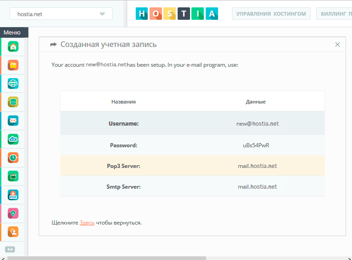Viewport: 352px width, 260px height.
Task: Click the Username: label
Action: [124, 123]
